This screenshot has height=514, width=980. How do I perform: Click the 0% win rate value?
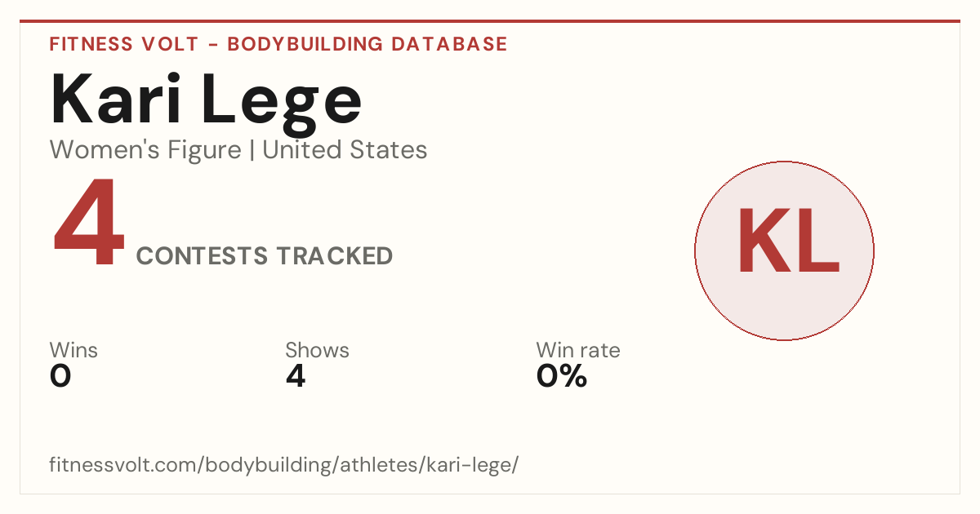pos(562,376)
